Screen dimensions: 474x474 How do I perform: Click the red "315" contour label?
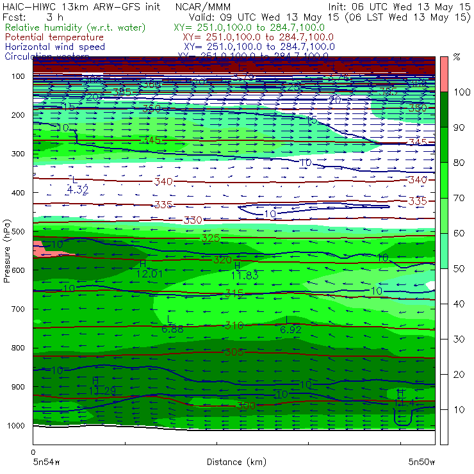tap(234, 293)
